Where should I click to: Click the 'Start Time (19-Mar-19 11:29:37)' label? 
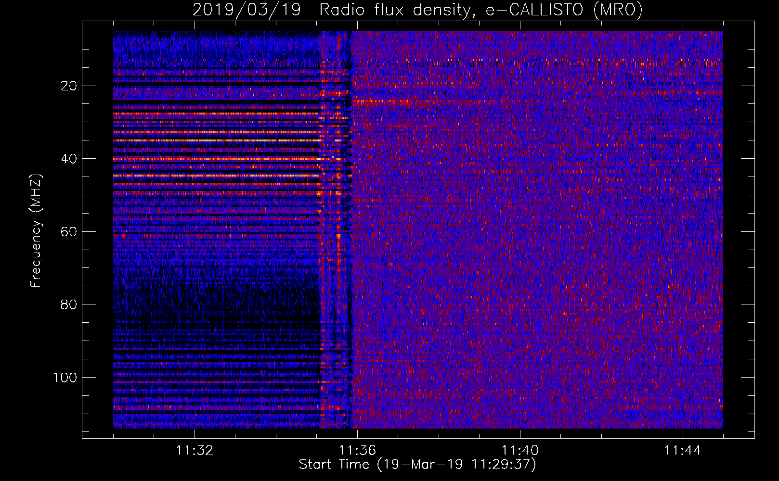[x=417, y=465]
